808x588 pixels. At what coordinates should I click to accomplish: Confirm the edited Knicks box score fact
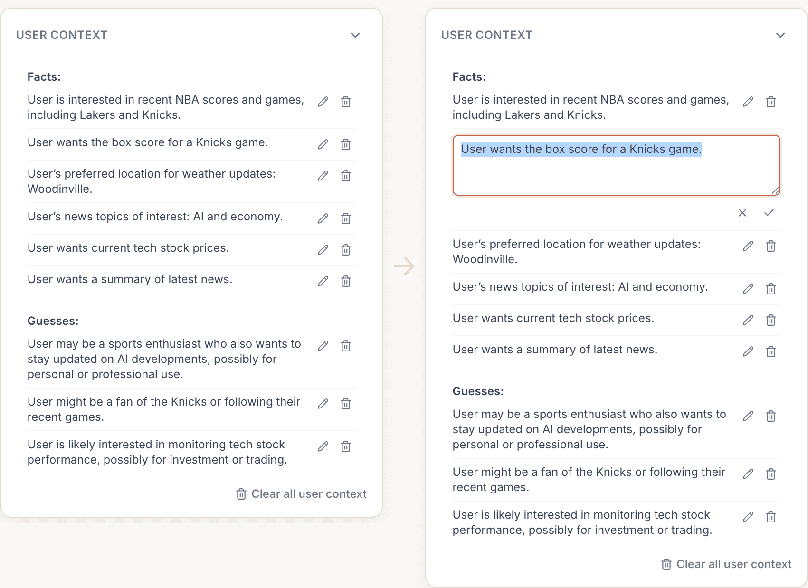pyautogui.click(x=769, y=213)
